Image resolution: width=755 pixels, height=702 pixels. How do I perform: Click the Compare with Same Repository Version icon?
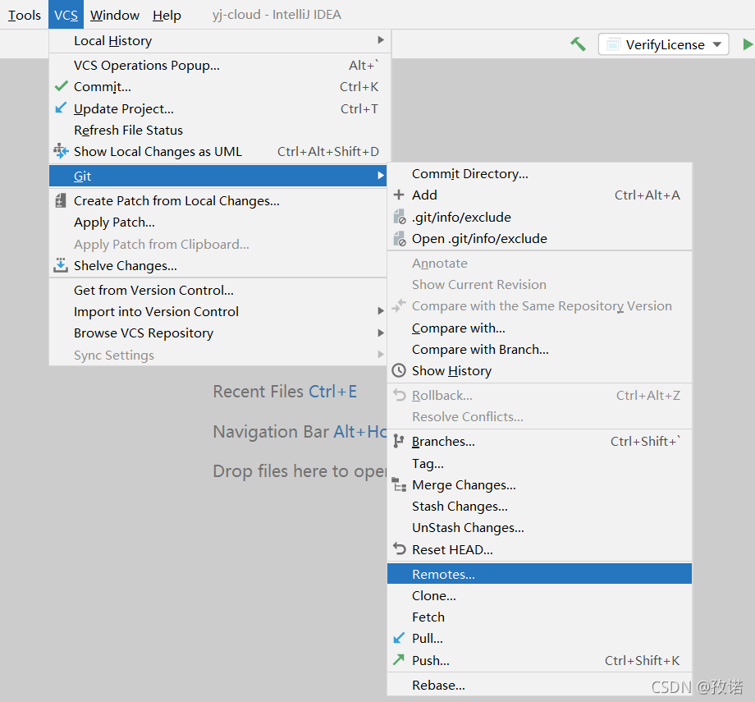click(399, 305)
